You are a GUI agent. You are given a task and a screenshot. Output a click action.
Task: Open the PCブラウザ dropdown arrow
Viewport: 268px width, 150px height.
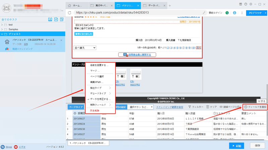pos(265,13)
